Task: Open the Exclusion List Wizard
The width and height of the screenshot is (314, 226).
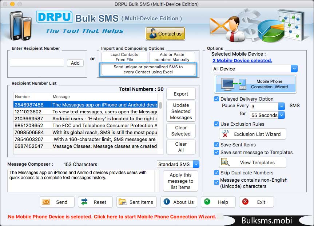Action: click(x=253, y=134)
